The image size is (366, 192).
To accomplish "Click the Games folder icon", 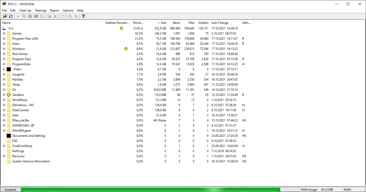I will [9, 33].
